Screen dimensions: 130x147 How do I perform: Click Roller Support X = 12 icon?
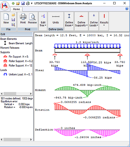pyautogui.click(x=5, y=65)
